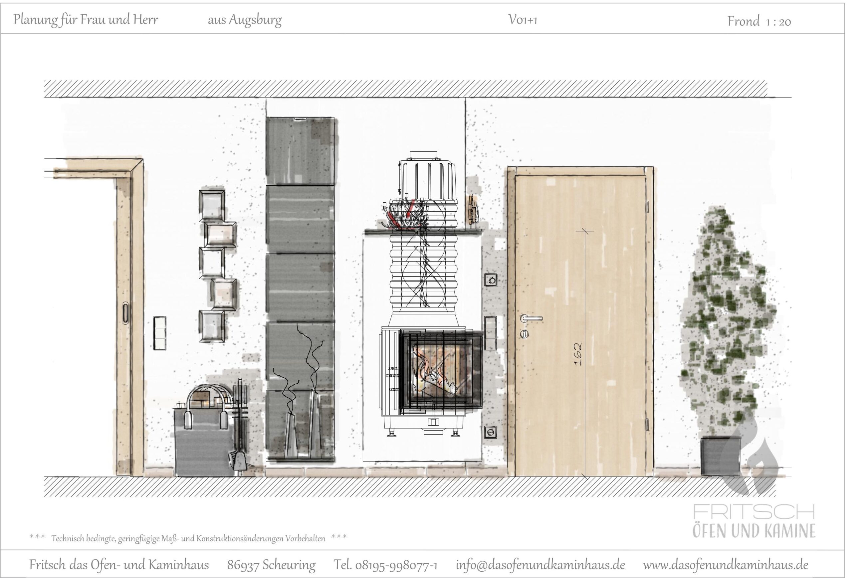Screen dimensions: 852x578
Task: Click the "Planung für Frau und Herr" heading
Action: pos(86,20)
